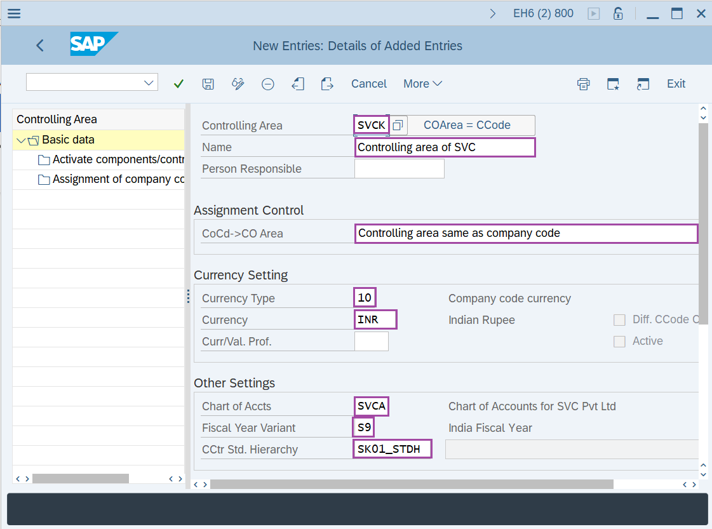712x529 pixels.
Task: Click the Print icon
Action: click(583, 84)
